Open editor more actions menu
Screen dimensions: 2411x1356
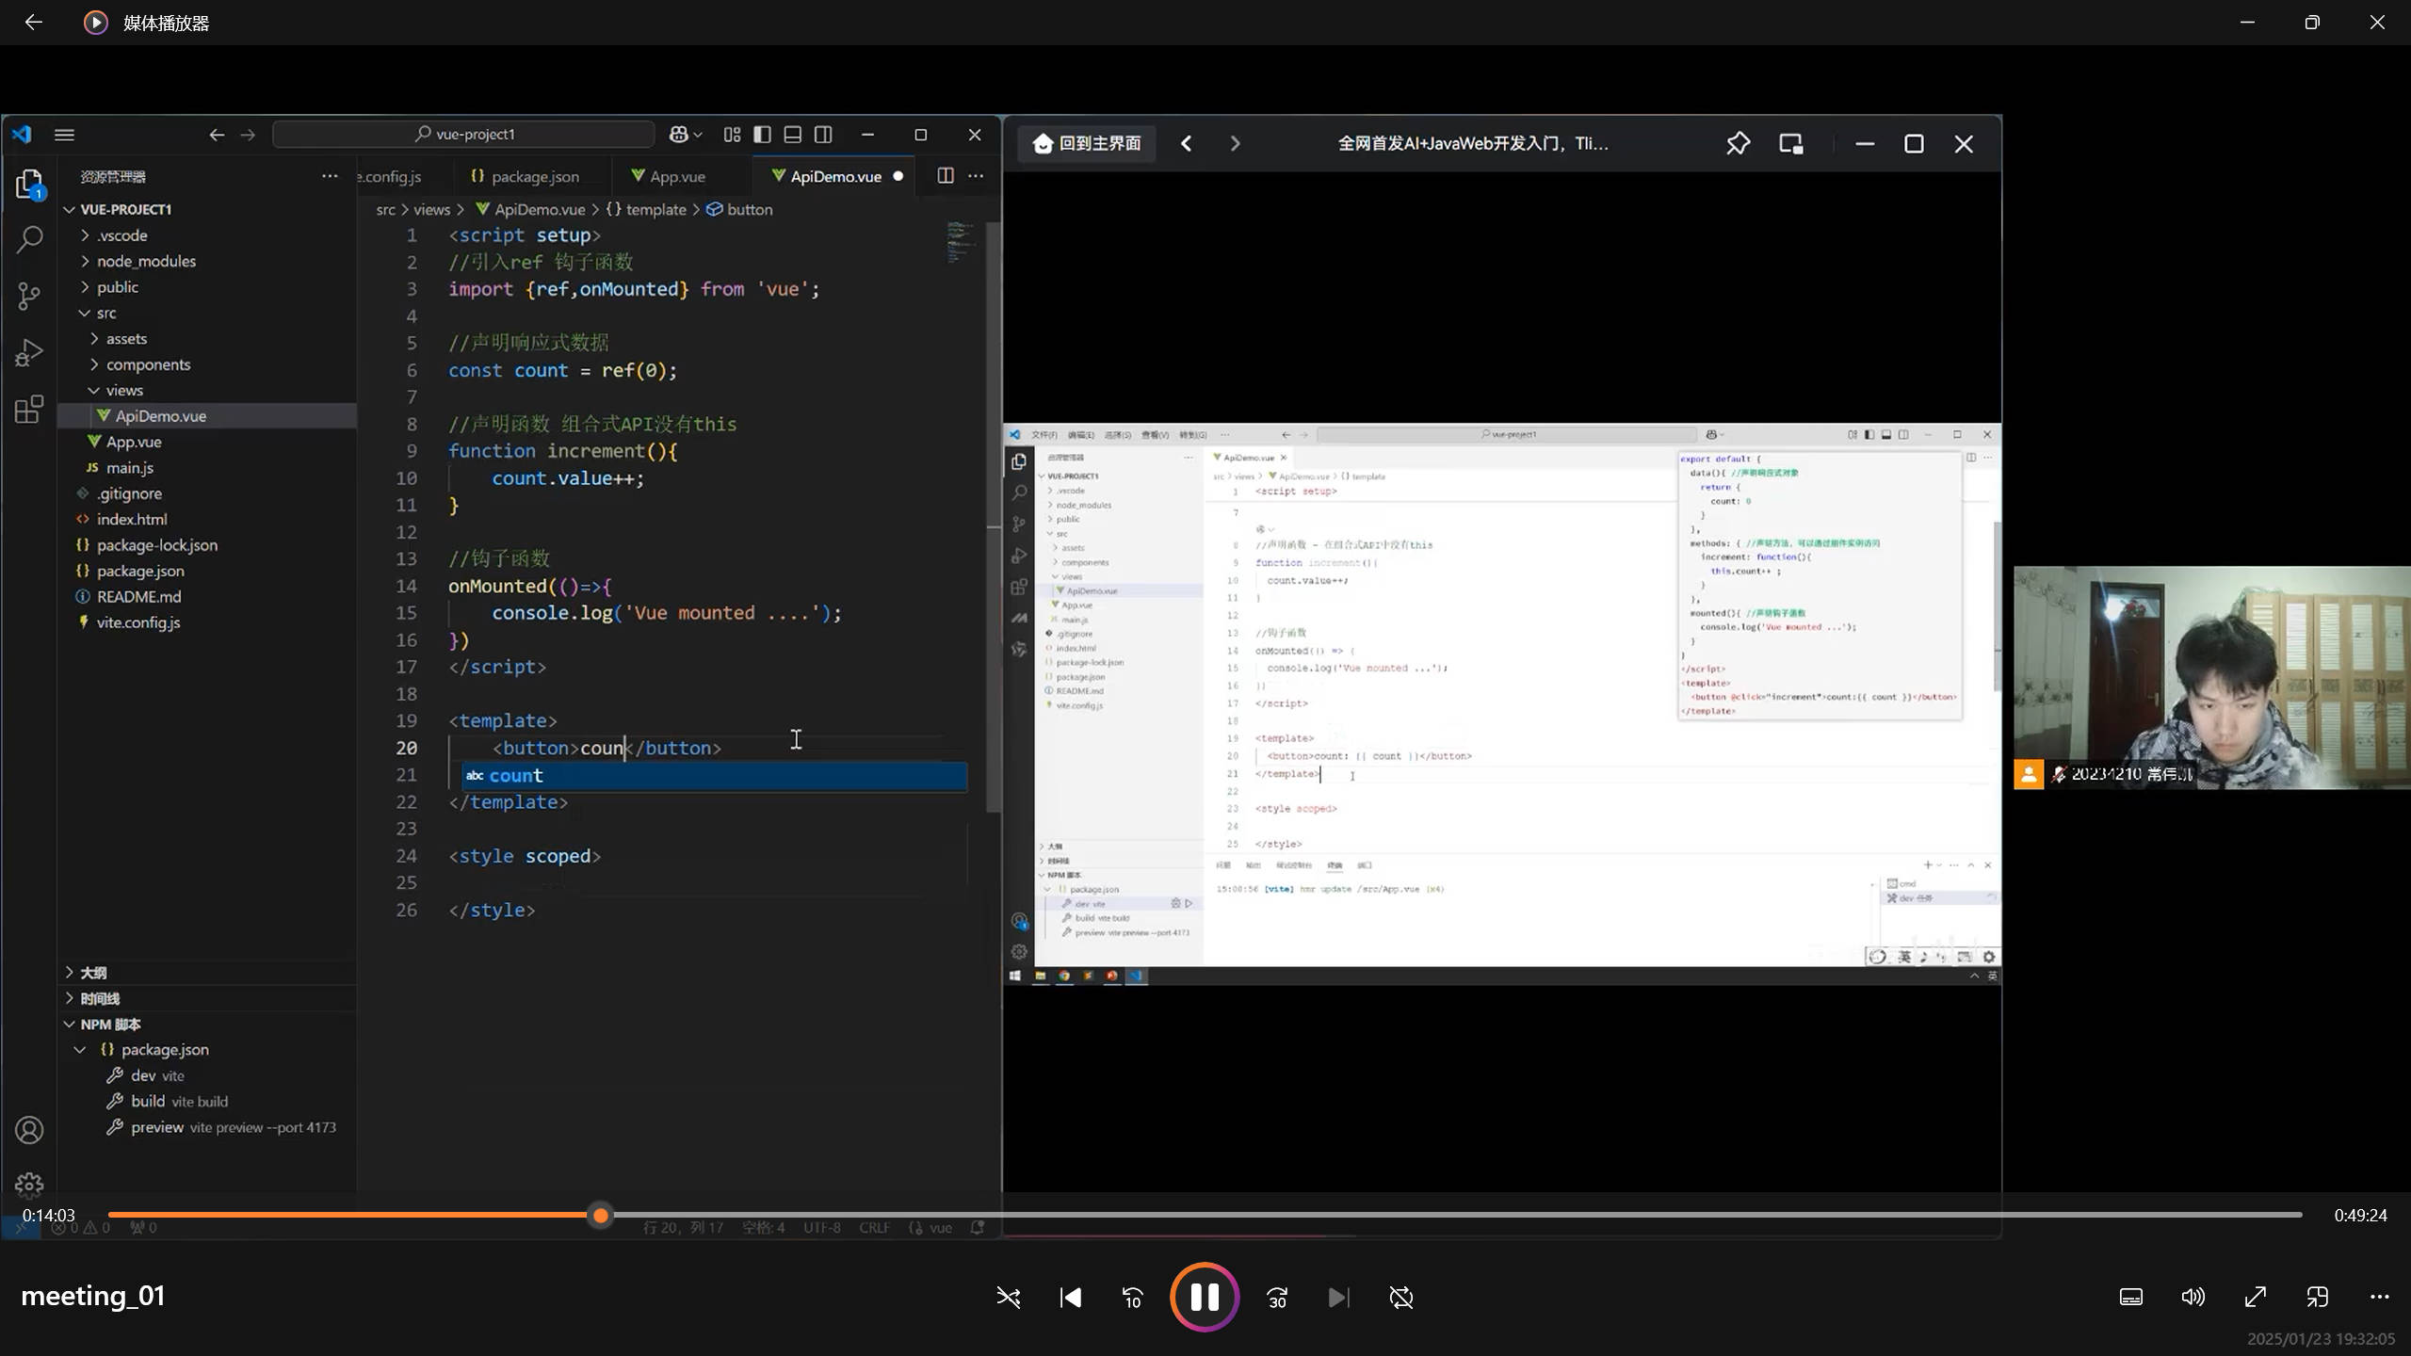976,175
